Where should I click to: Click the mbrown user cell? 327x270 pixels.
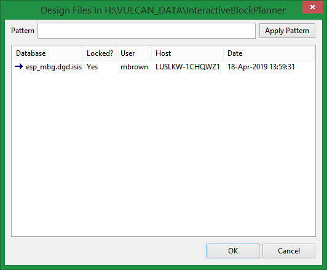(x=134, y=67)
